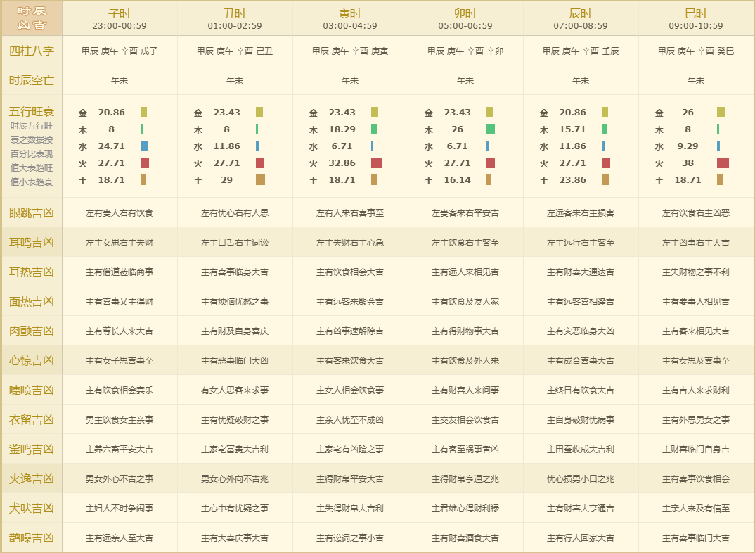Click the cell 左主口舌右主词讼
This screenshot has height=553, width=755.
(235, 242)
